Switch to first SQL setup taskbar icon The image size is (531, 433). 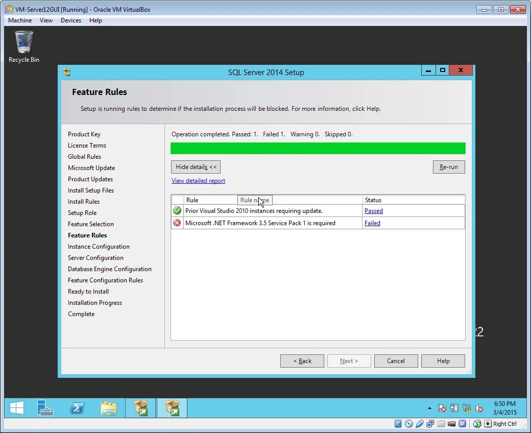(140, 408)
